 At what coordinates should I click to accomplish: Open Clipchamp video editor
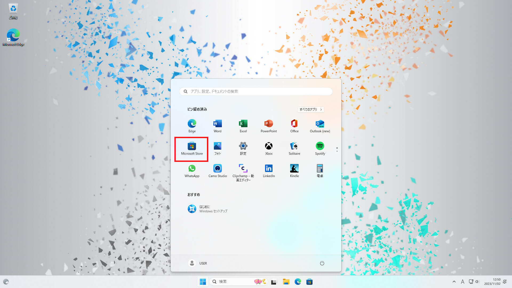click(243, 173)
